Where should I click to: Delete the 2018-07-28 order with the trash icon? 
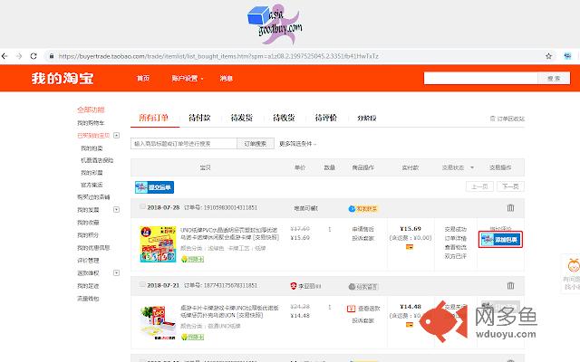click(510, 208)
